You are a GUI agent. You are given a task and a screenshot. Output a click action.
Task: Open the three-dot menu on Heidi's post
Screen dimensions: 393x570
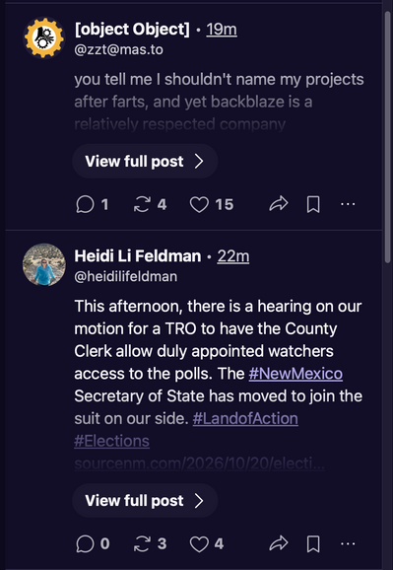pyautogui.click(x=348, y=543)
